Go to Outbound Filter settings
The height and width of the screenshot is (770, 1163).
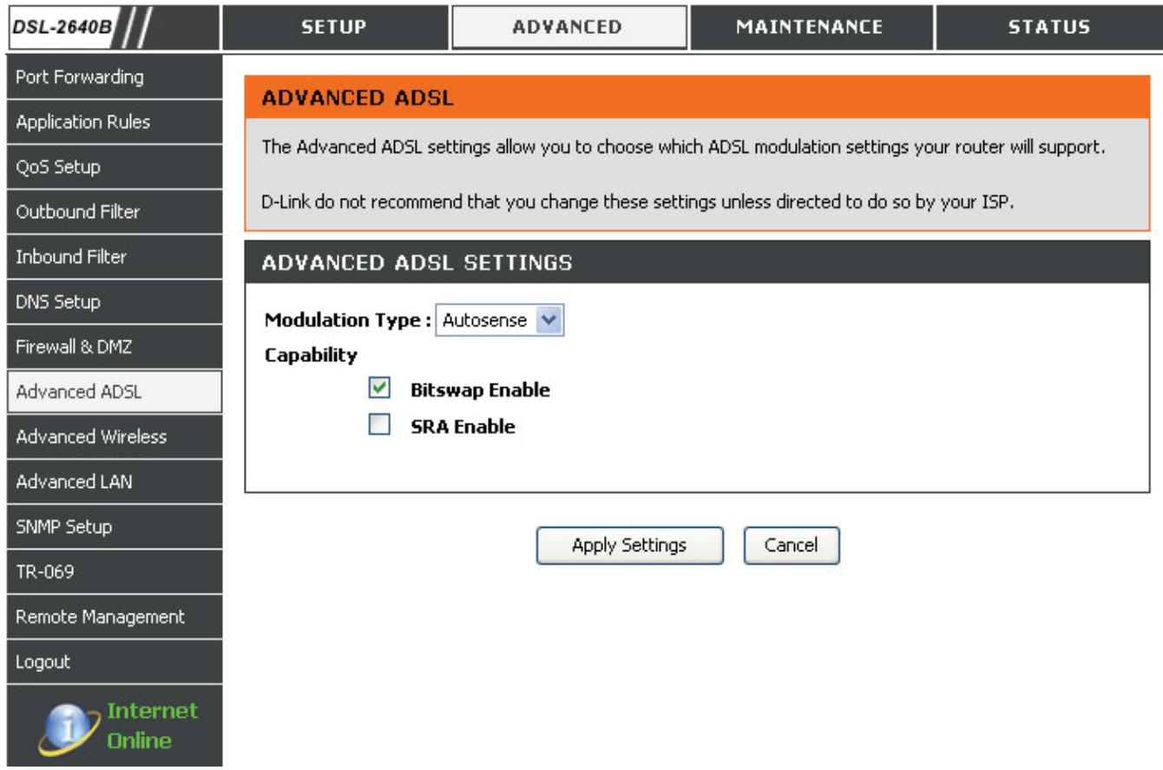[111, 212]
